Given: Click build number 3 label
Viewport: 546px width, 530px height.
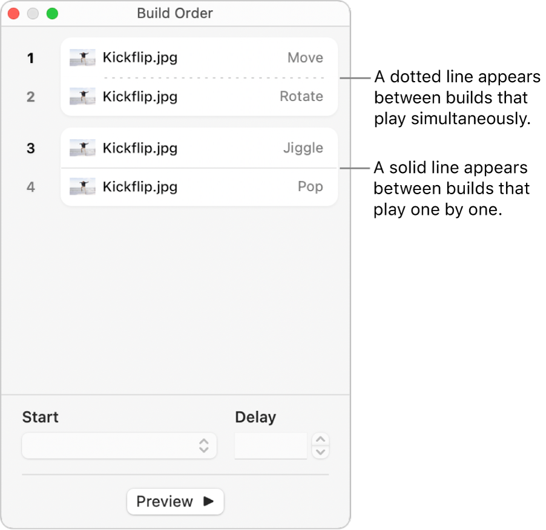Looking at the screenshot, I should 31,149.
